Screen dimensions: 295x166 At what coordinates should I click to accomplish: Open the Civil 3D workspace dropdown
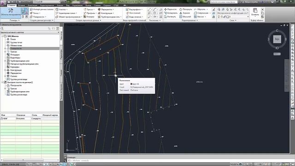click(47, 2)
